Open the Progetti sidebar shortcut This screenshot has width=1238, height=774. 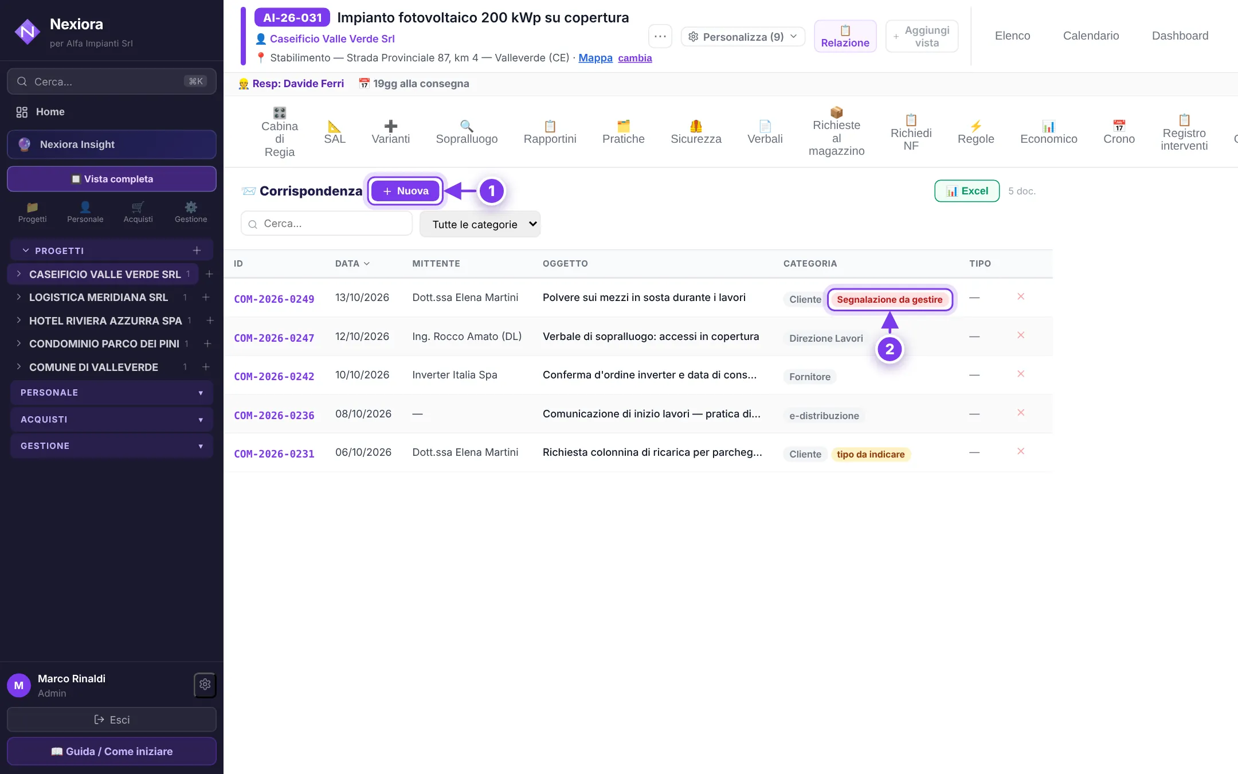coord(32,212)
